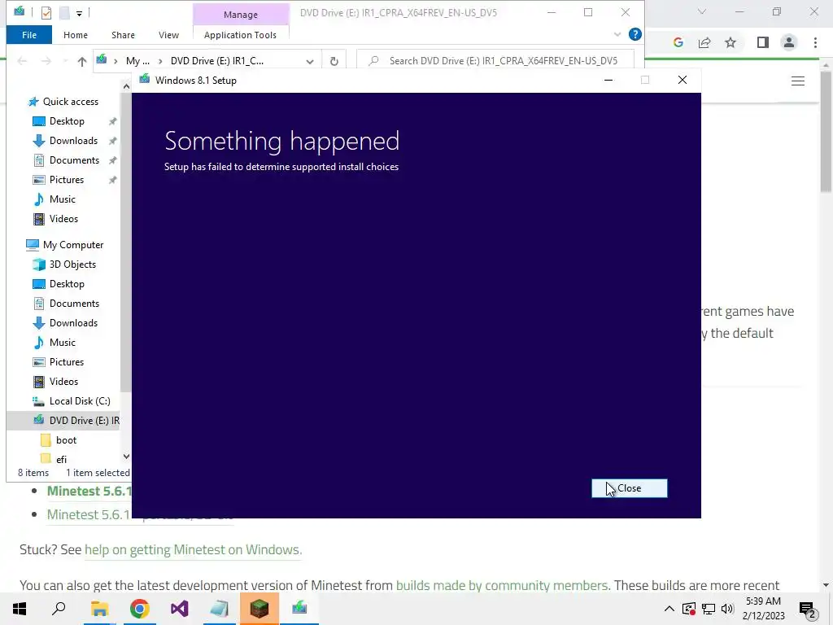Open the Customize Quick Access Toolbar dropdown
Image resolution: width=833 pixels, height=625 pixels.
(79, 13)
